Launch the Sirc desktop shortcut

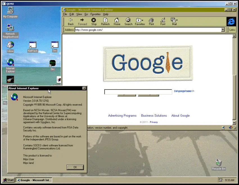point(55,47)
